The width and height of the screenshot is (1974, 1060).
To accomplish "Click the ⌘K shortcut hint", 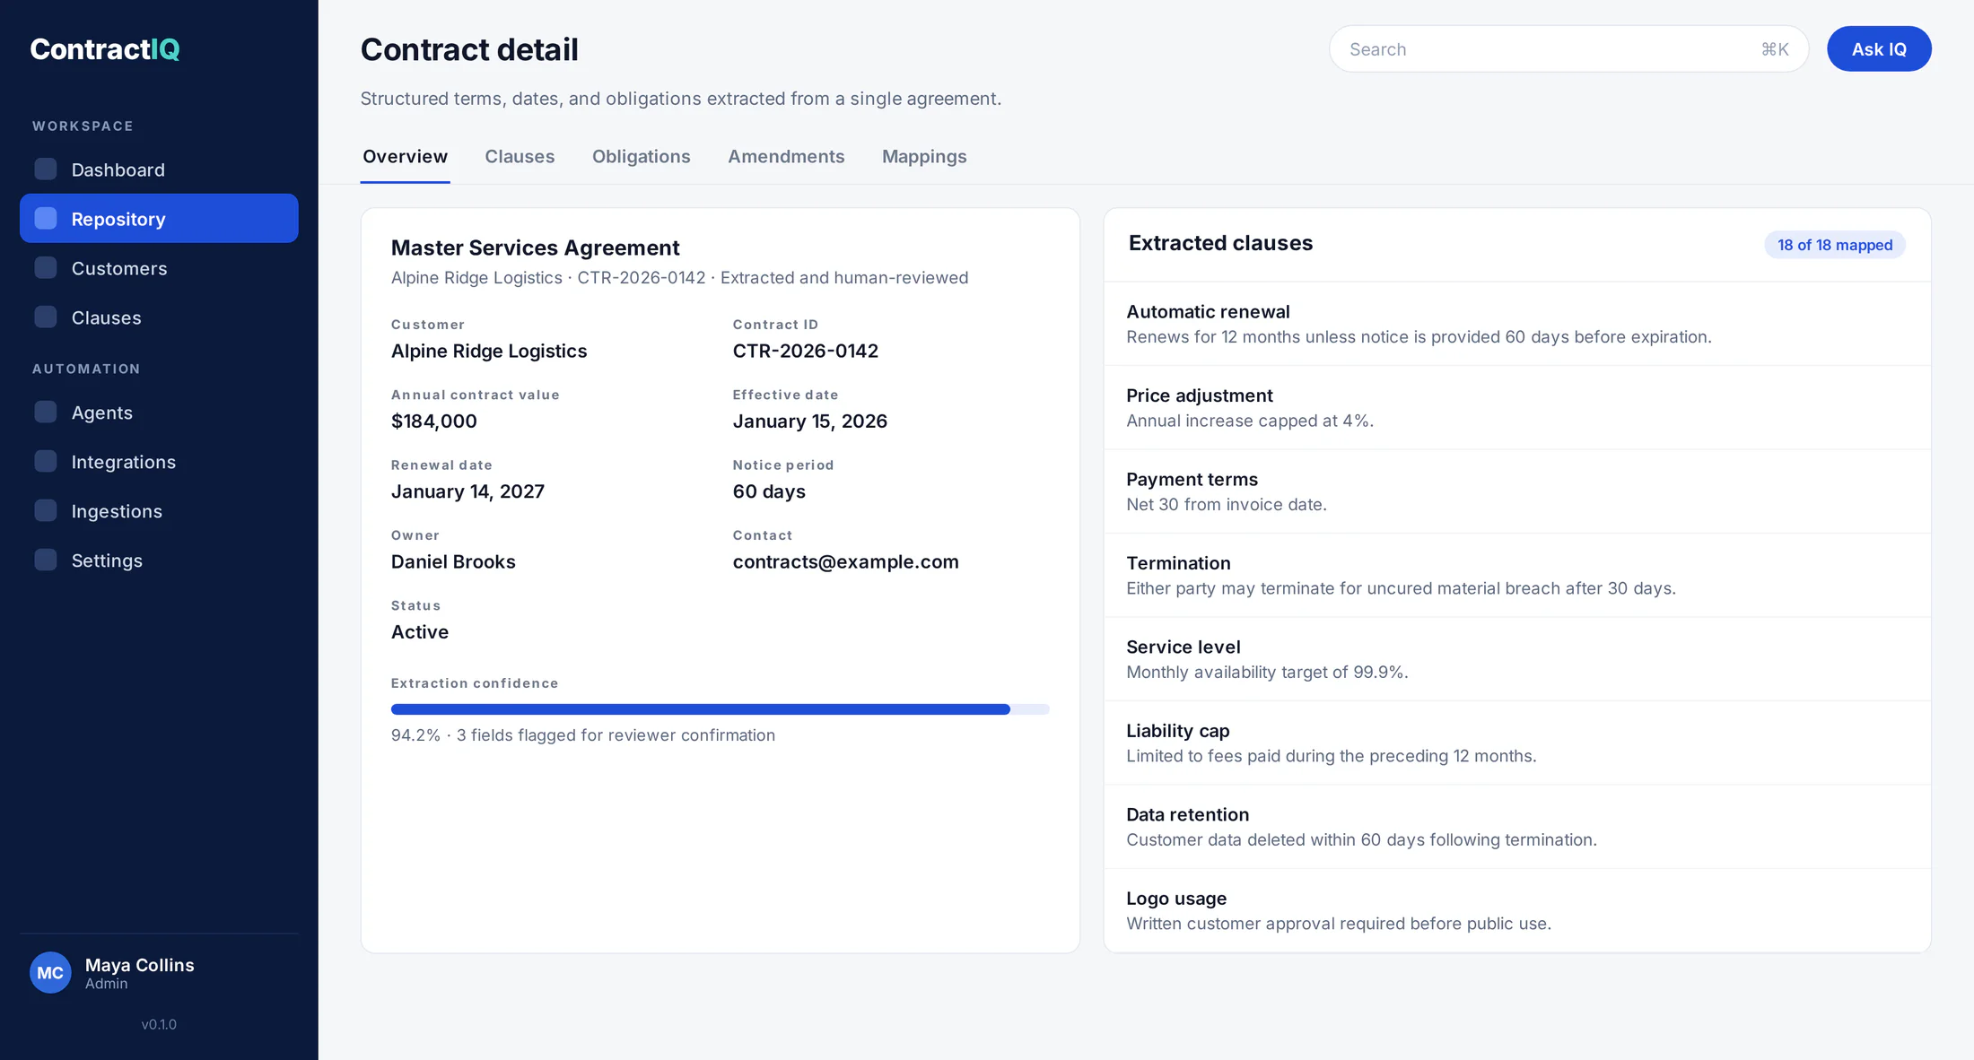I will [x=1775, y=49].
